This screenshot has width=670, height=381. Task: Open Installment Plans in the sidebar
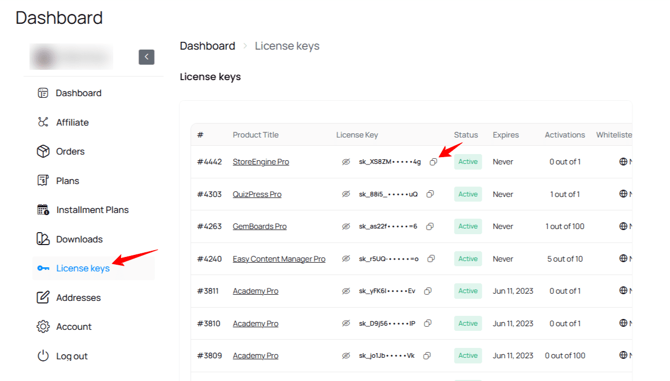pos(93,210)
